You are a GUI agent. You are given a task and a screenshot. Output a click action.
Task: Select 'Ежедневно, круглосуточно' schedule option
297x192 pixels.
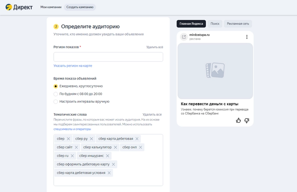click(x=56, y=86)
